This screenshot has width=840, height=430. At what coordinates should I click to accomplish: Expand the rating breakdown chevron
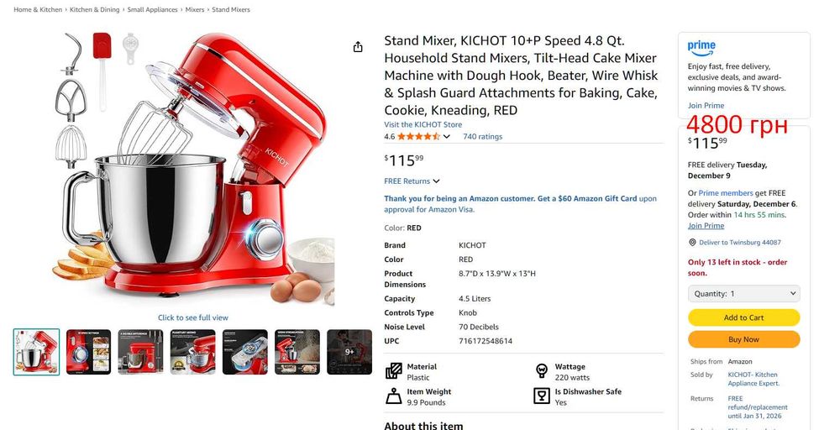tap(446, 137)
